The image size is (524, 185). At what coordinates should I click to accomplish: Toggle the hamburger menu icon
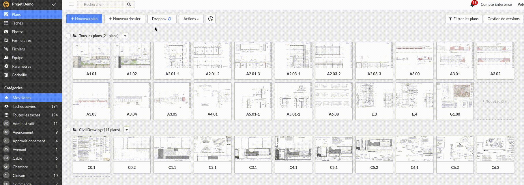click(71, 4)
